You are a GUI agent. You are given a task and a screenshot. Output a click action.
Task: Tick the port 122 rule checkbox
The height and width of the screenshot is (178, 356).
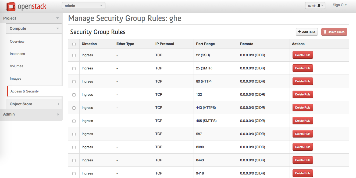click(74, 95)
